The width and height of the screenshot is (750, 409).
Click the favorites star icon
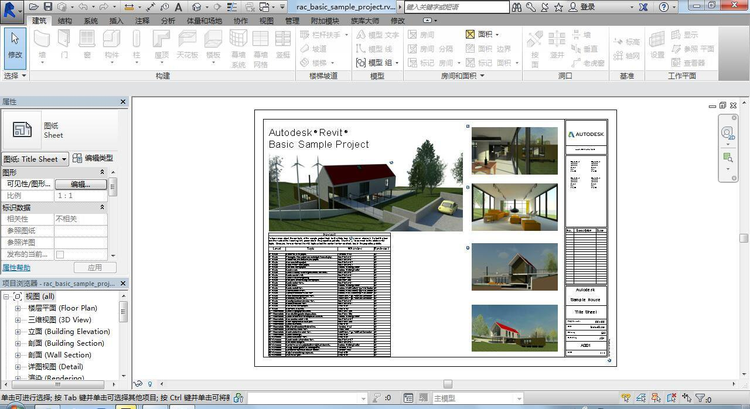[559, 7]
